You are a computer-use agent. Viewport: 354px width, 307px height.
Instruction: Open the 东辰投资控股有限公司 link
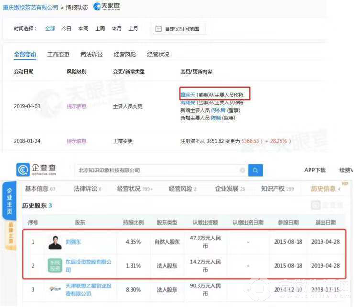coord(88,266)
